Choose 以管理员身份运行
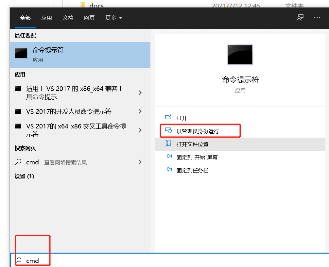The height and width of the screenshot is (267, 329). pos(240,131)
